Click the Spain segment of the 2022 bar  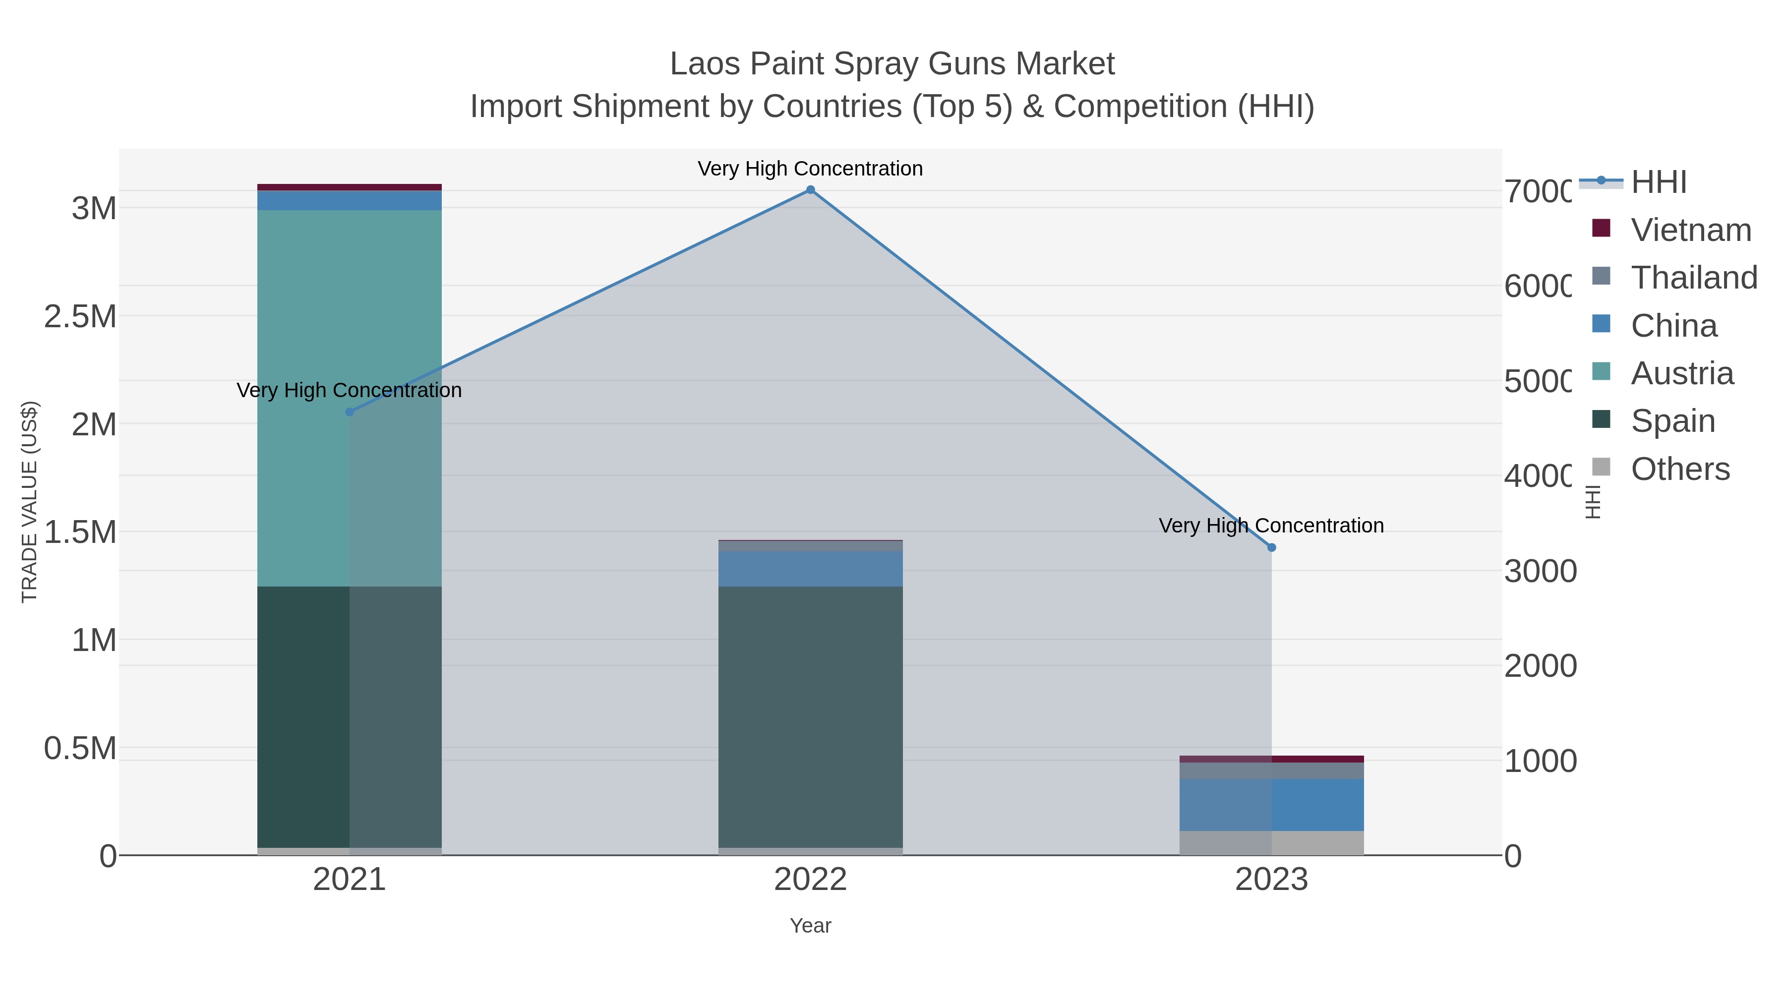(x=810, y=717)
